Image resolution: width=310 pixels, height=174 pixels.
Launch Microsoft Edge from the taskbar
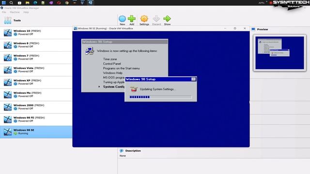pyautogui.click(x=35, y=3)
